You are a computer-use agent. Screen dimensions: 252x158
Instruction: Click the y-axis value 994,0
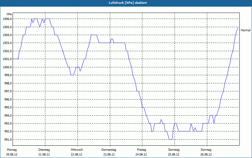coord(8,115)
